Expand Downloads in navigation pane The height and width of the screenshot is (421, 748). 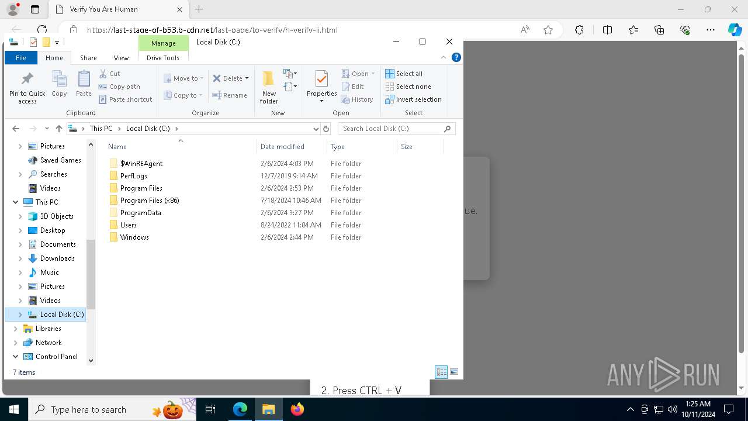point(20,258)
